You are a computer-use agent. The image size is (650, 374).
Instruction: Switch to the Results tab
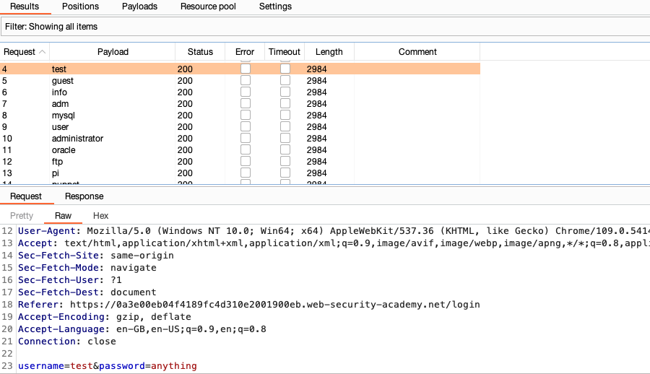25,6
